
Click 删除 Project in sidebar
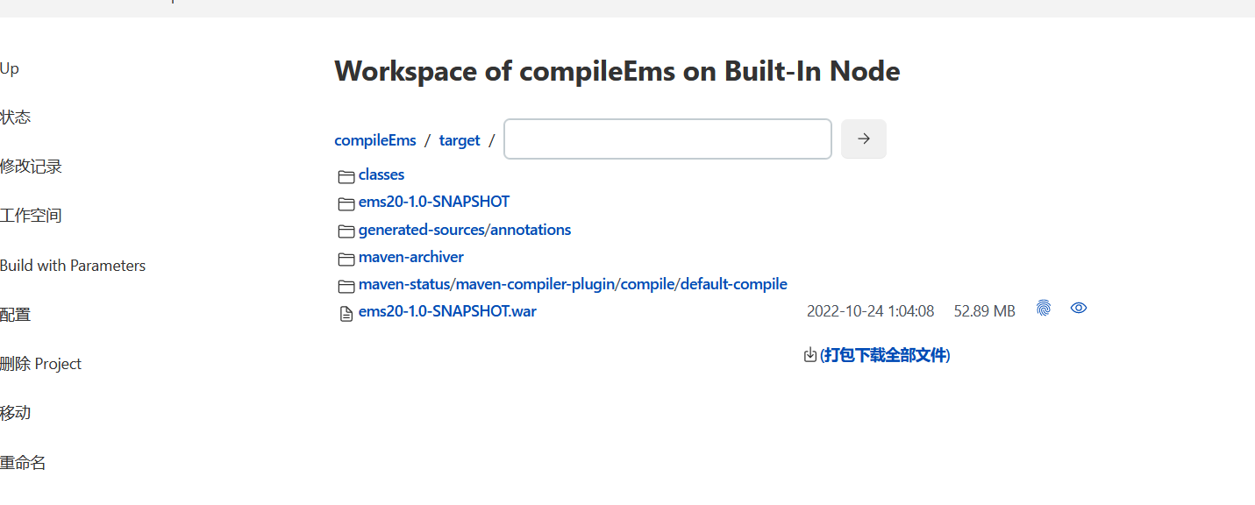pos(41,364)
